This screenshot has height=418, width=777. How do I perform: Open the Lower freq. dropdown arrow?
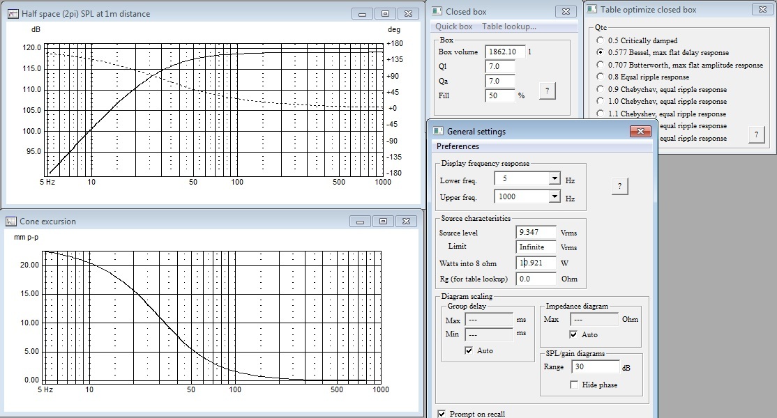click(x=555, y=178)
